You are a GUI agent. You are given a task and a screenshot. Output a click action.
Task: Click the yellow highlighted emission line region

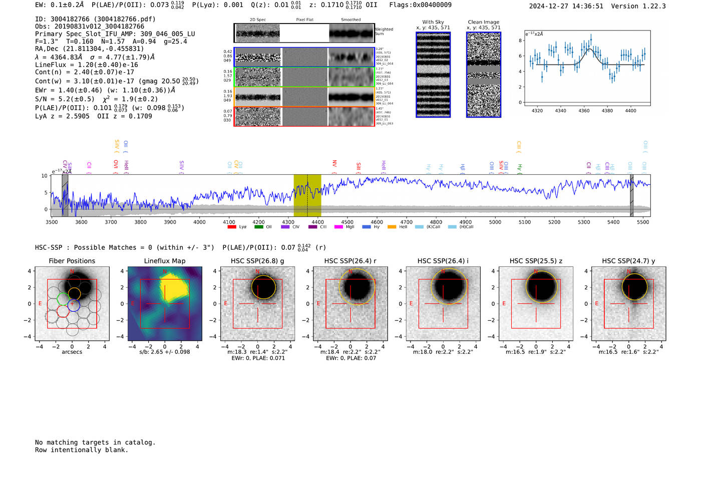pyautogui.click(x=307, y=196)
